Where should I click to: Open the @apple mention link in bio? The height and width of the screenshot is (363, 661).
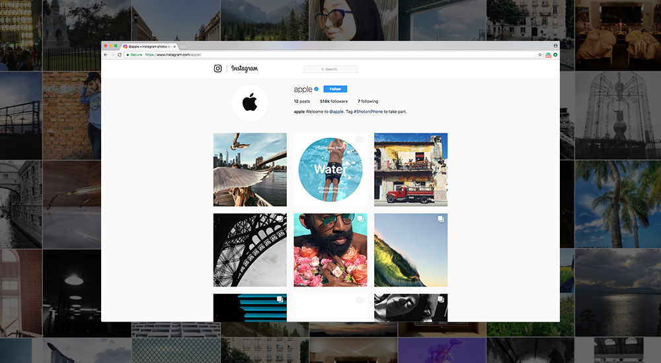pyautogui.click(x=336, y=112)
